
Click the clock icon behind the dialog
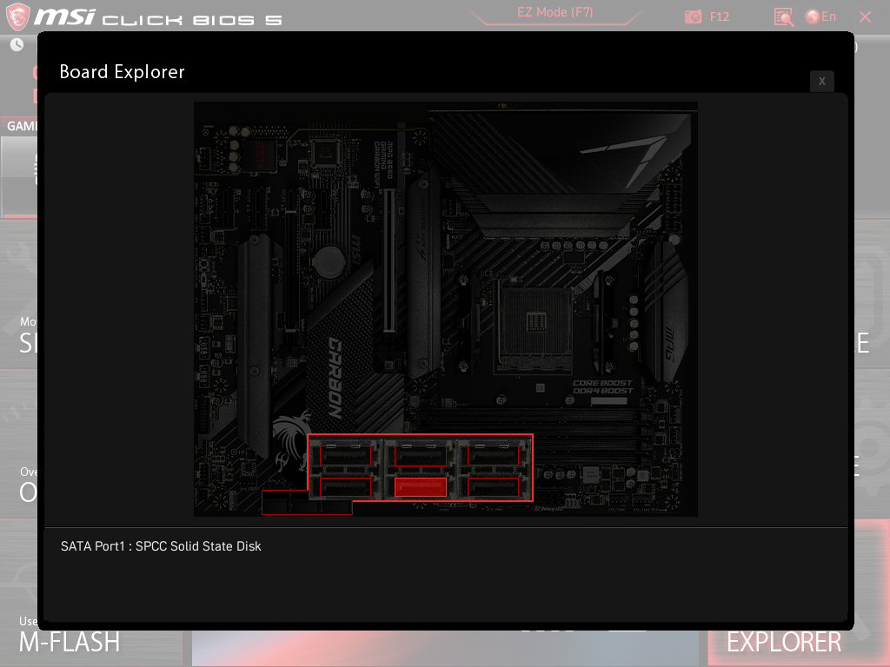click(17, 45)
